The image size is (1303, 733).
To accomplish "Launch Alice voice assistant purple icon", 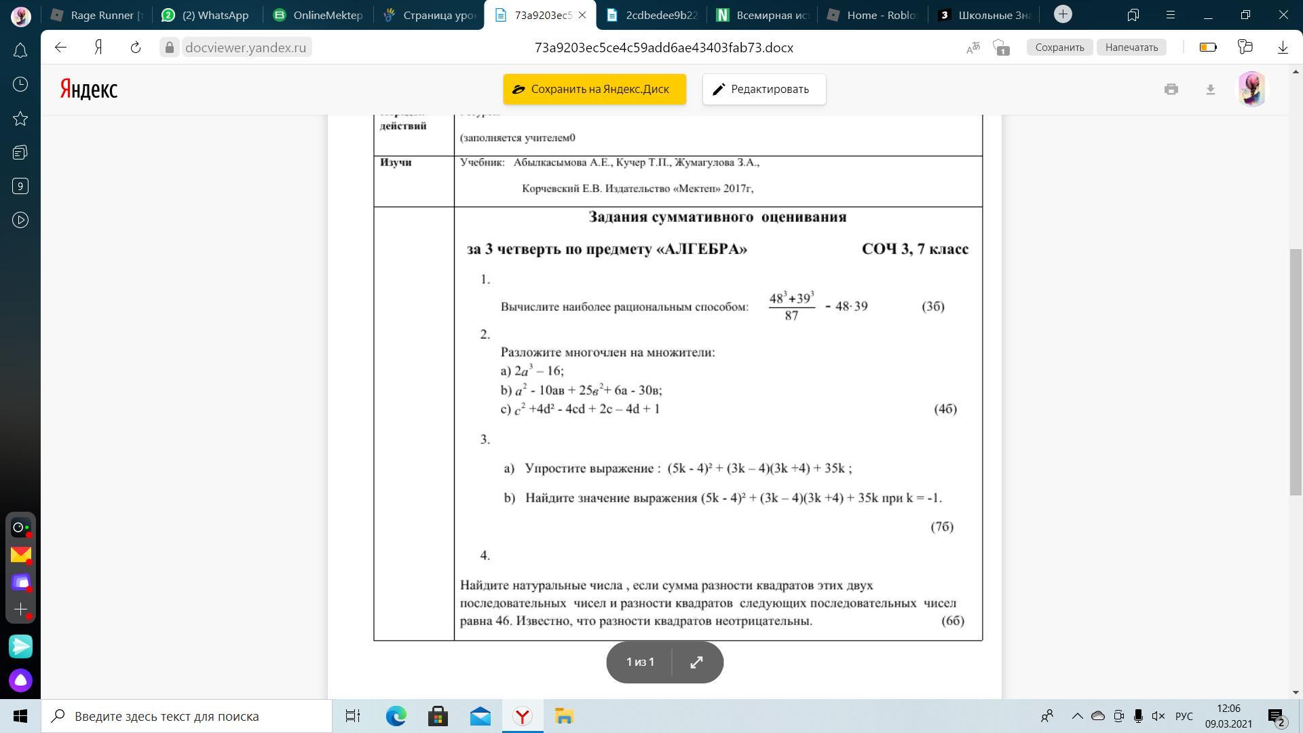I will [20, 680].
